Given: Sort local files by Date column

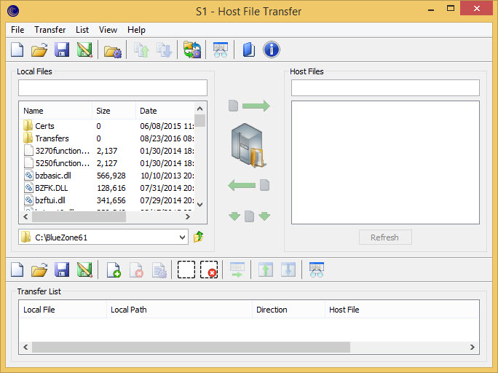Looking at the screenshot, I should coord(165,111).
